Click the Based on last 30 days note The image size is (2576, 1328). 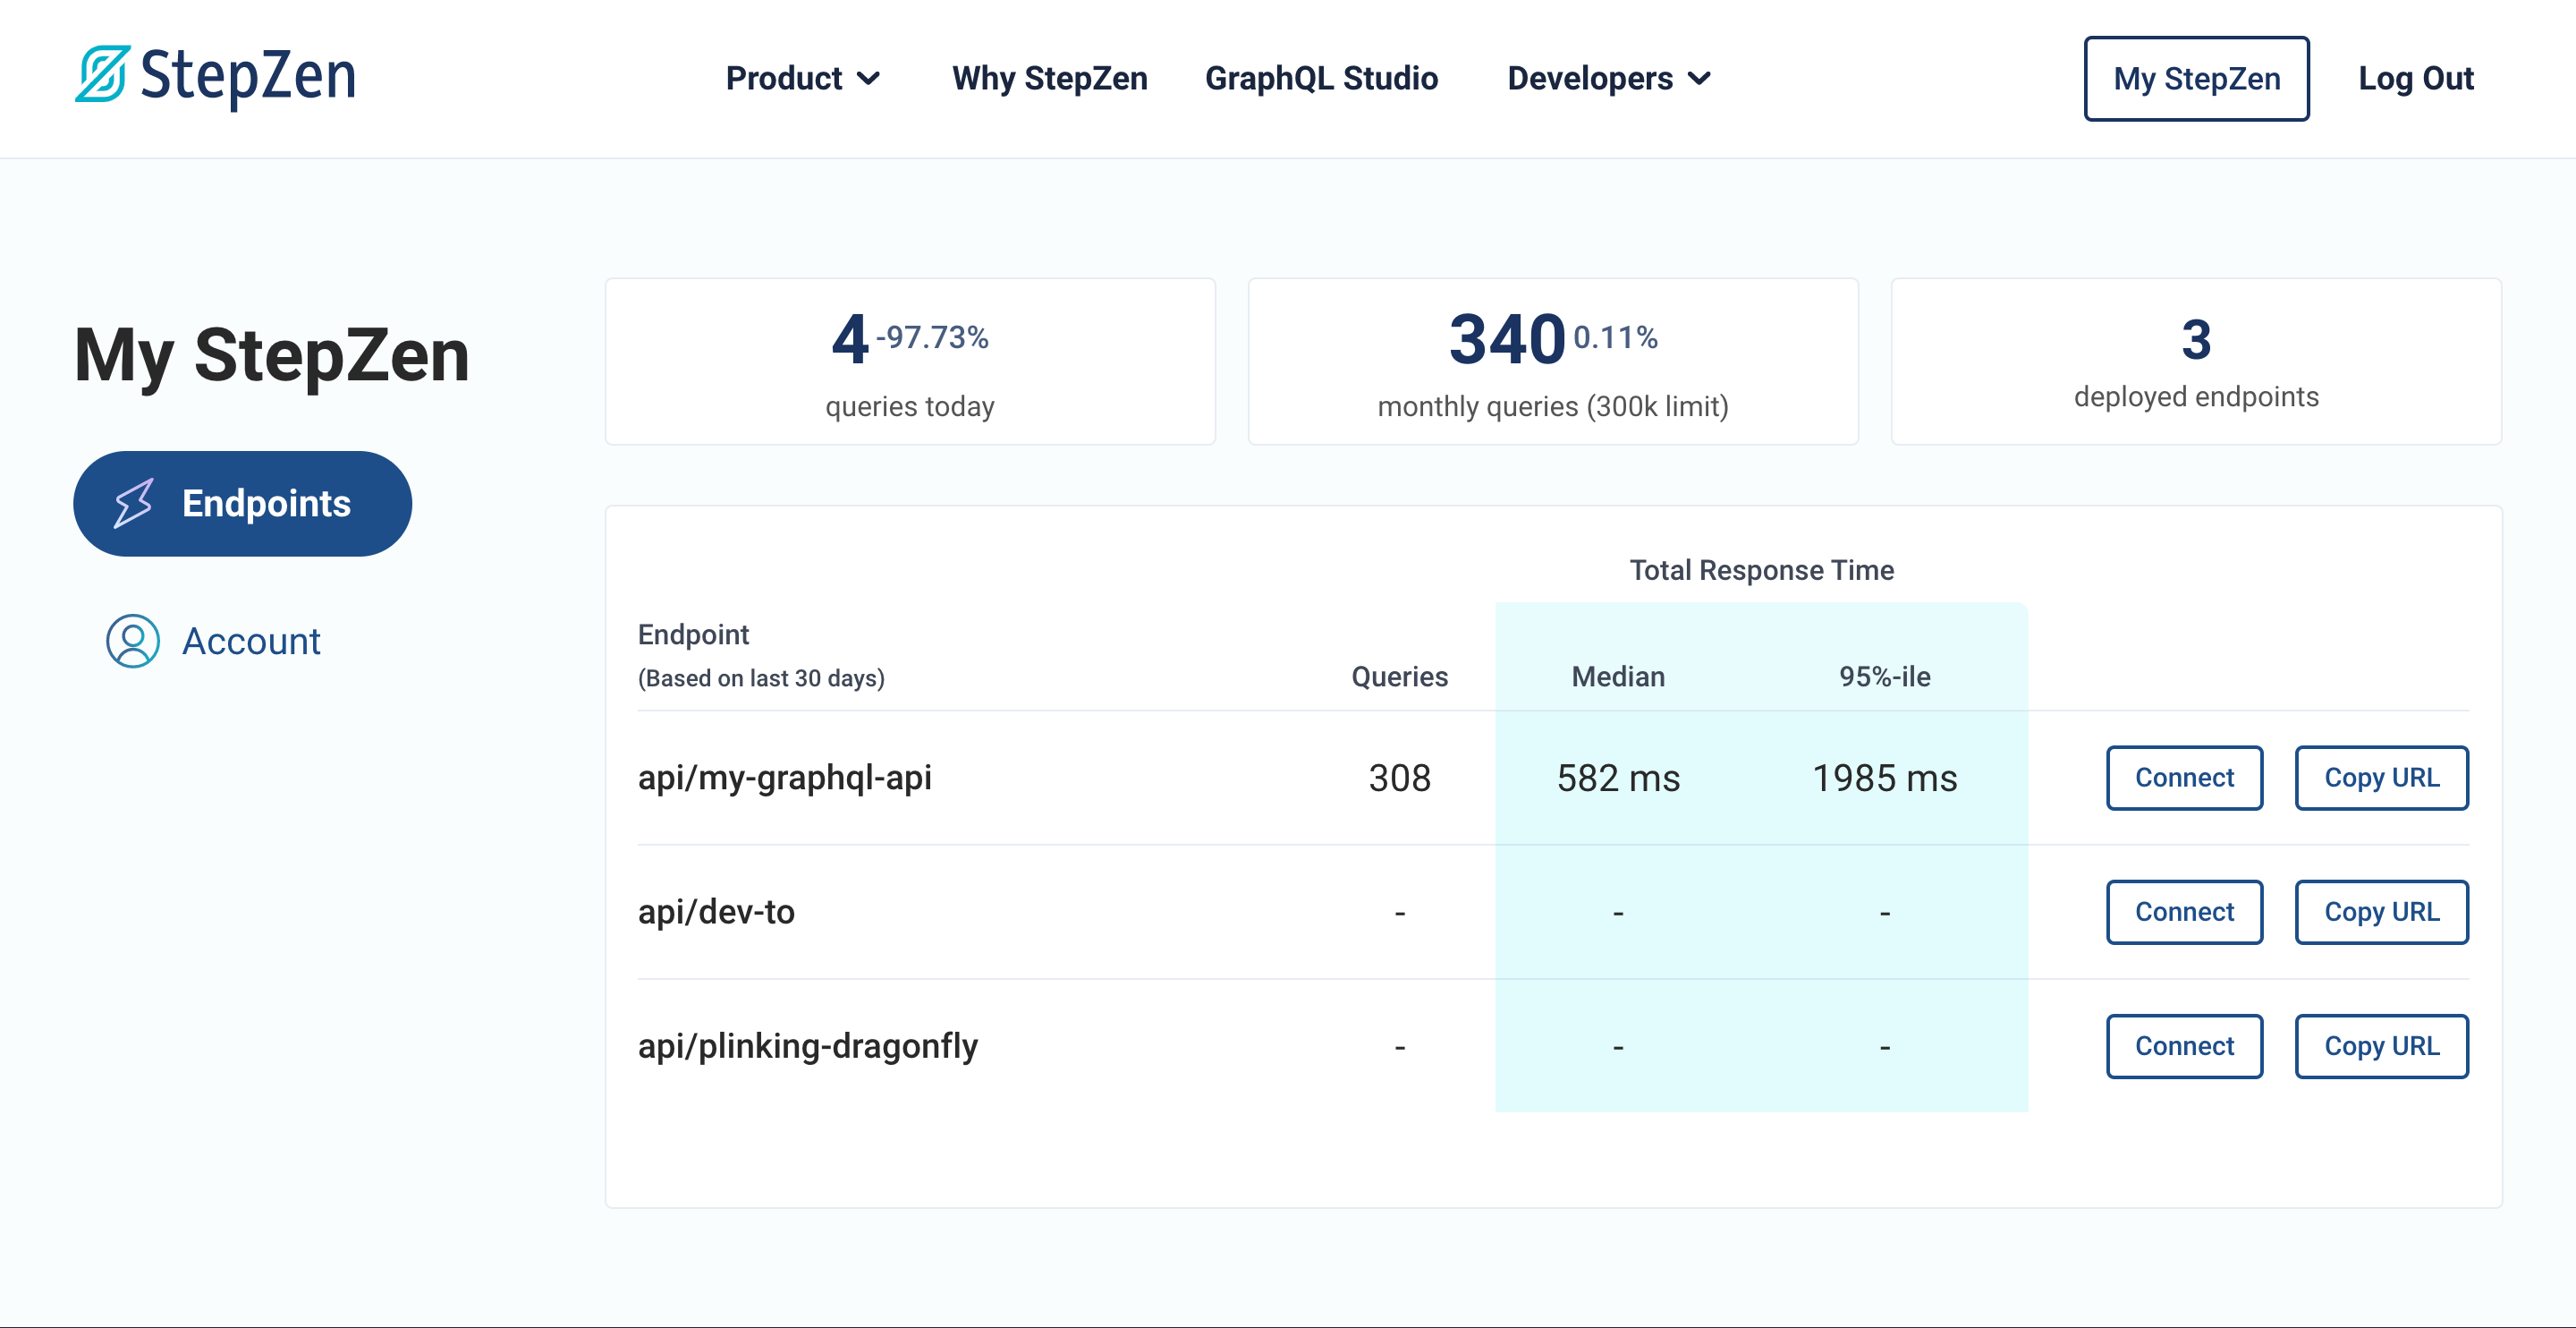(761, 677)
